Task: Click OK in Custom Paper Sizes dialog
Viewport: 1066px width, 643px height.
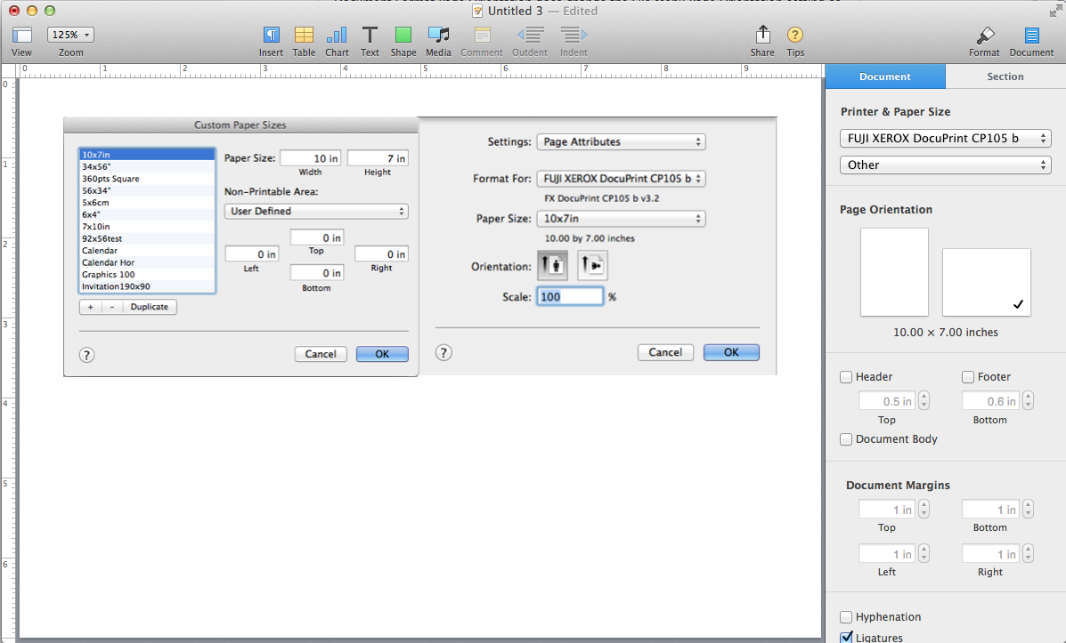Action: tap(382, 354)
